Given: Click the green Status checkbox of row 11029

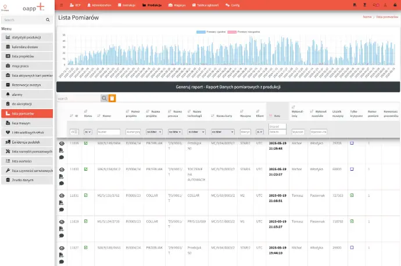Looking at the screenshot, I should (86, 221).
